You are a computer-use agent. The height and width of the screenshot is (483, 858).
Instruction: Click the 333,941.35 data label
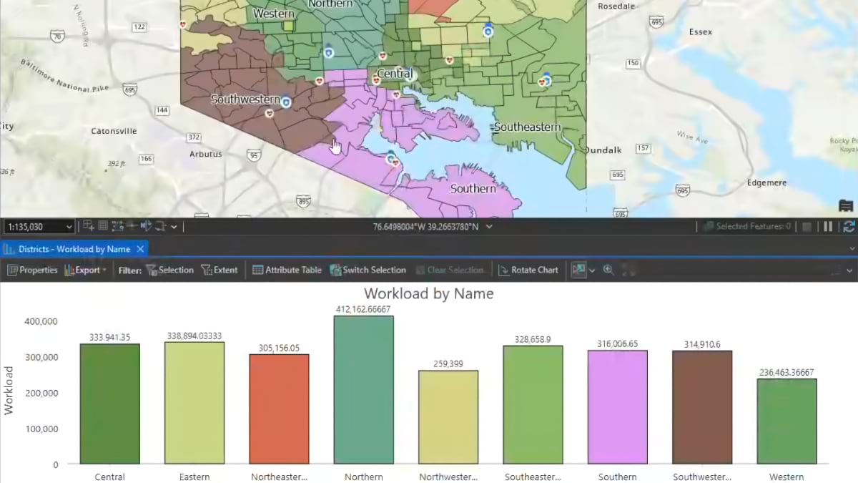coord(109,337)
